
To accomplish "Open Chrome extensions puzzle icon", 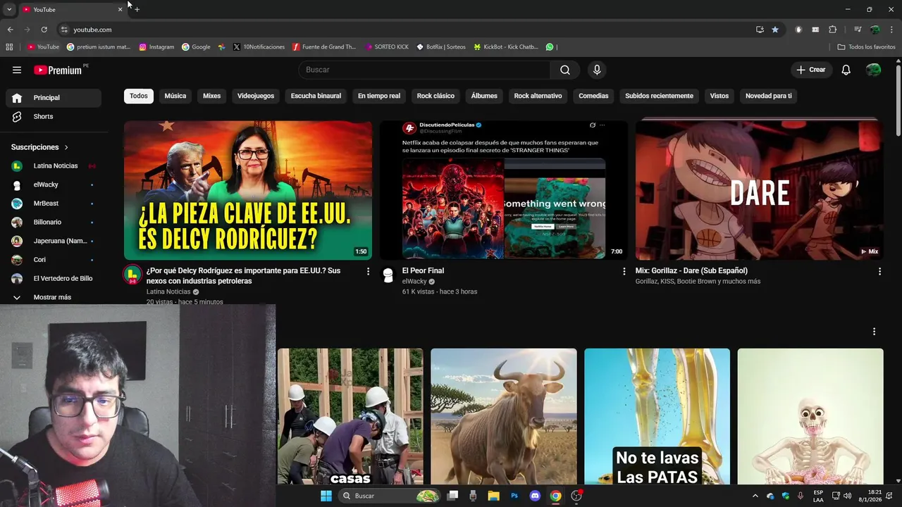I will click(x=832, y=30).
